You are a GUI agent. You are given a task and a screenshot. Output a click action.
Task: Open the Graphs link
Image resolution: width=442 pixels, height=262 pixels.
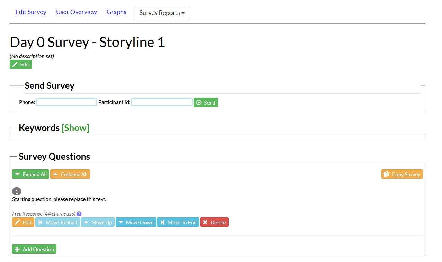coord(116,12)
